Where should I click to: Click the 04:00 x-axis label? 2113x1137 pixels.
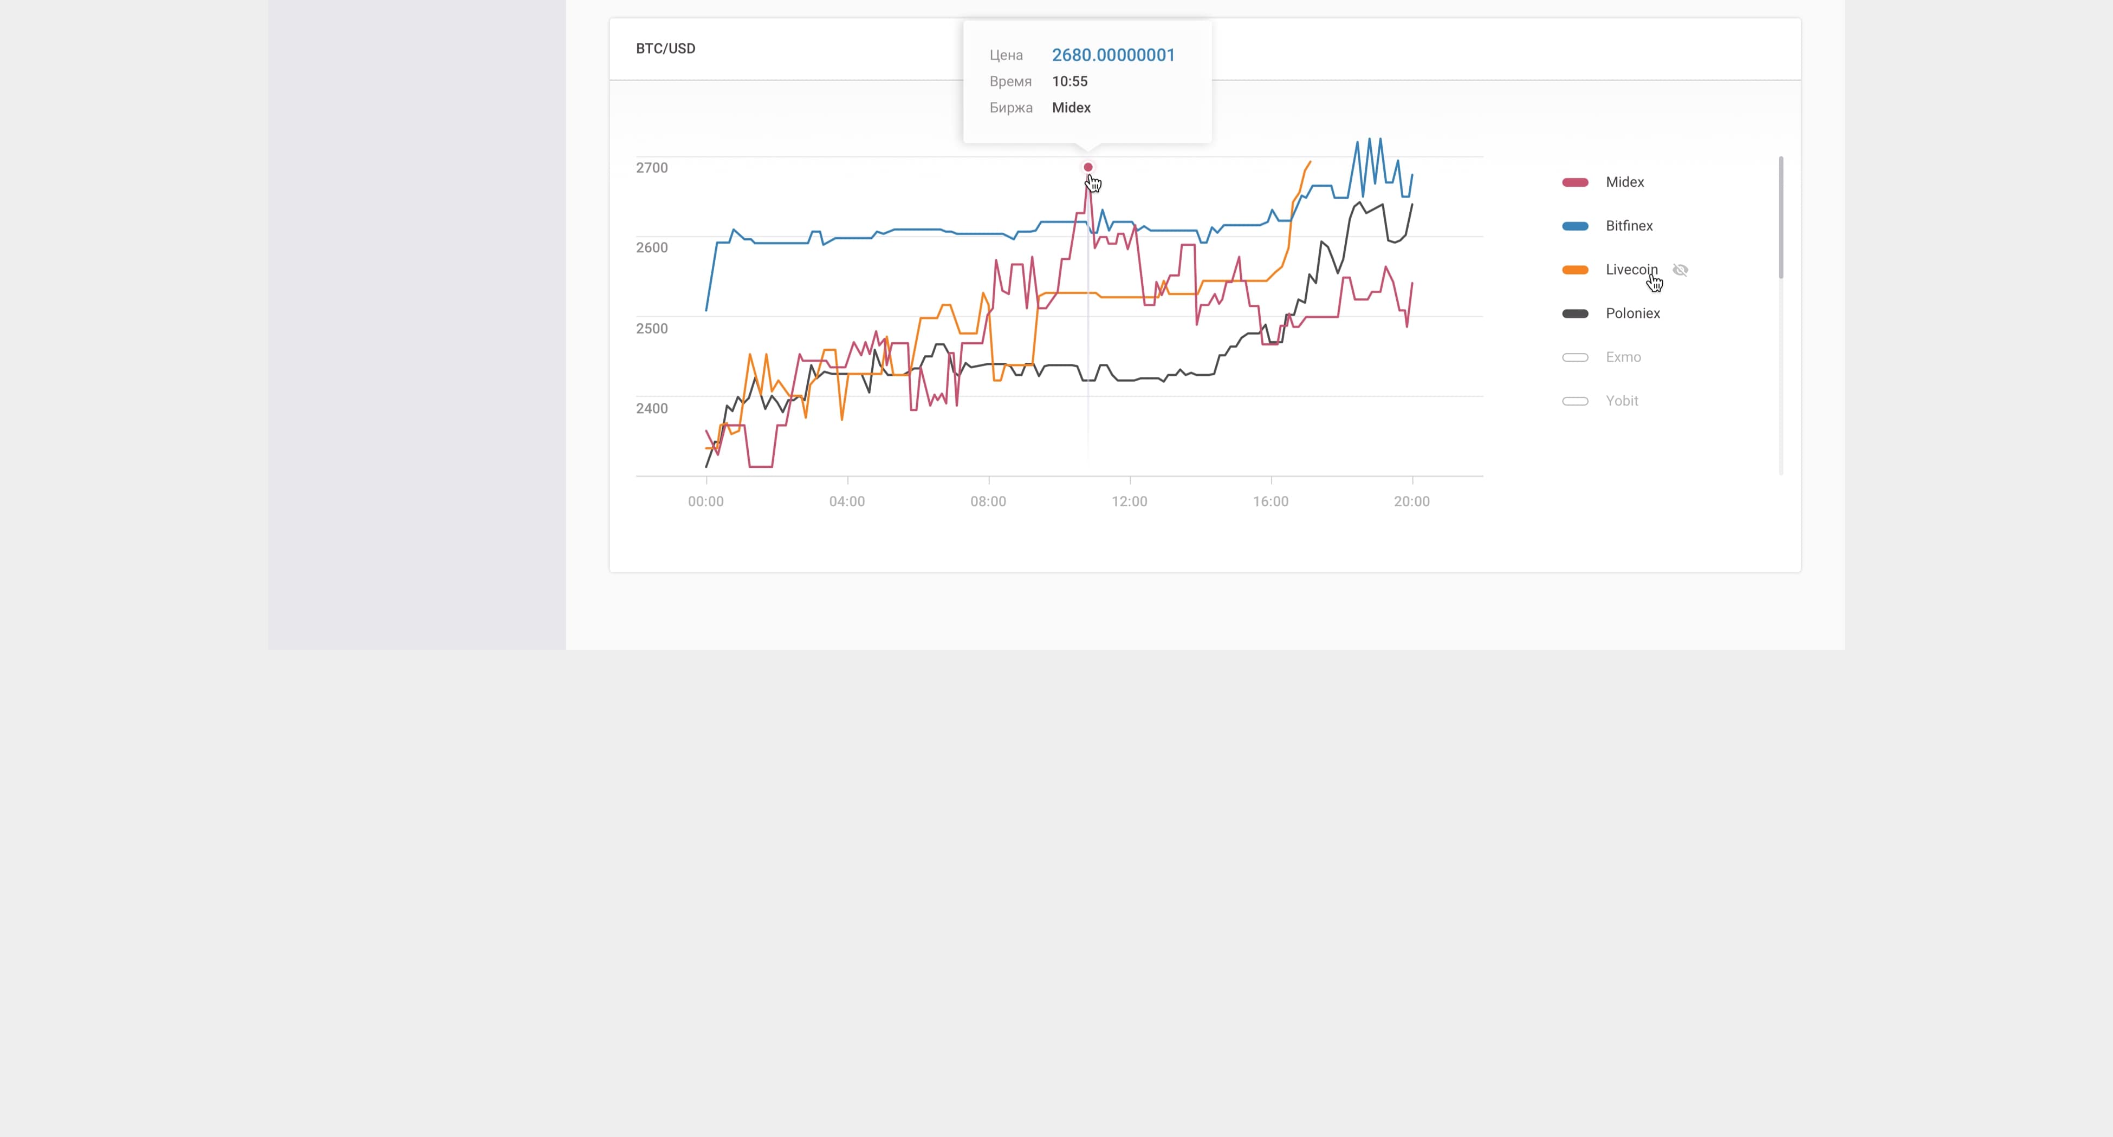pyautogui.click(x=846, y=502)
